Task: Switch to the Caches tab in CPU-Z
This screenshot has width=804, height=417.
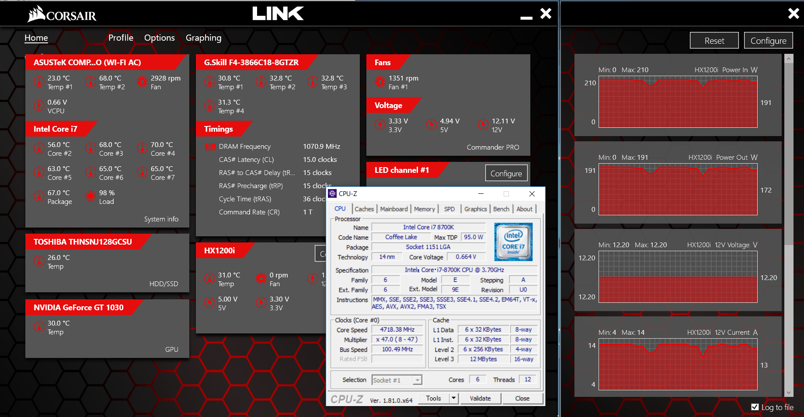Action: click(364, 209)
